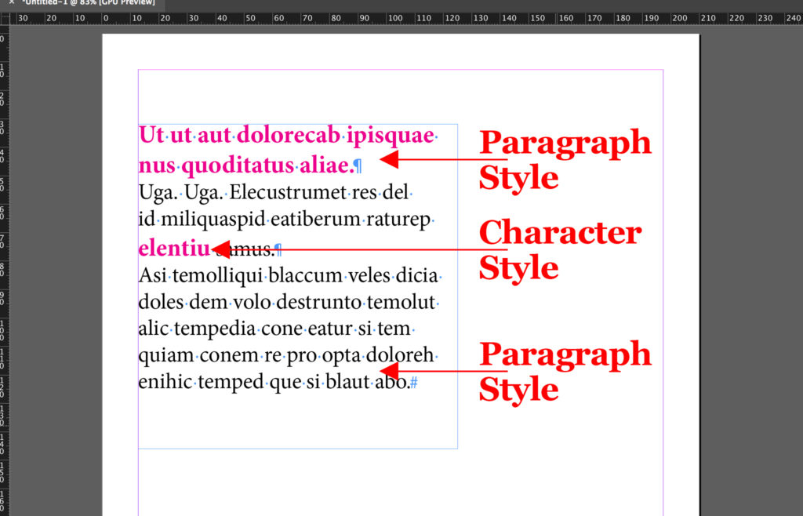This screenshot has width=803, height=516.
Task: Click the hidden paragraph mark after "aliae."
Action: pos(358,166)
